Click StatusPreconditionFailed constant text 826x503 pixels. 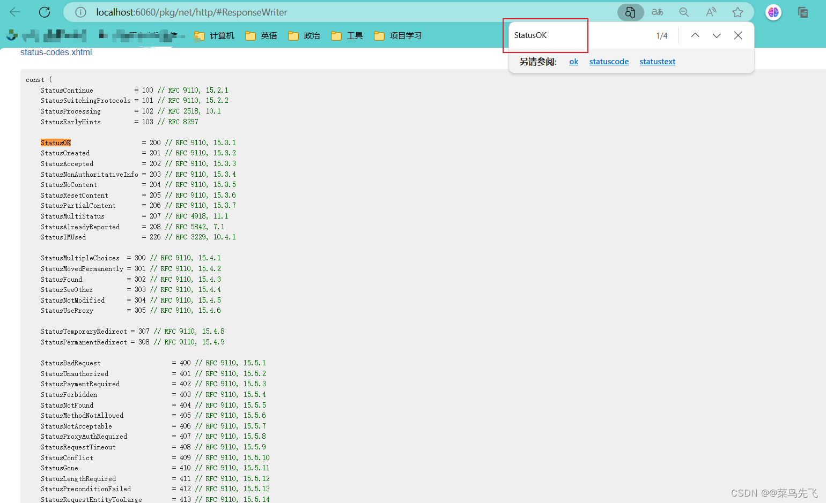pos(86,489)
